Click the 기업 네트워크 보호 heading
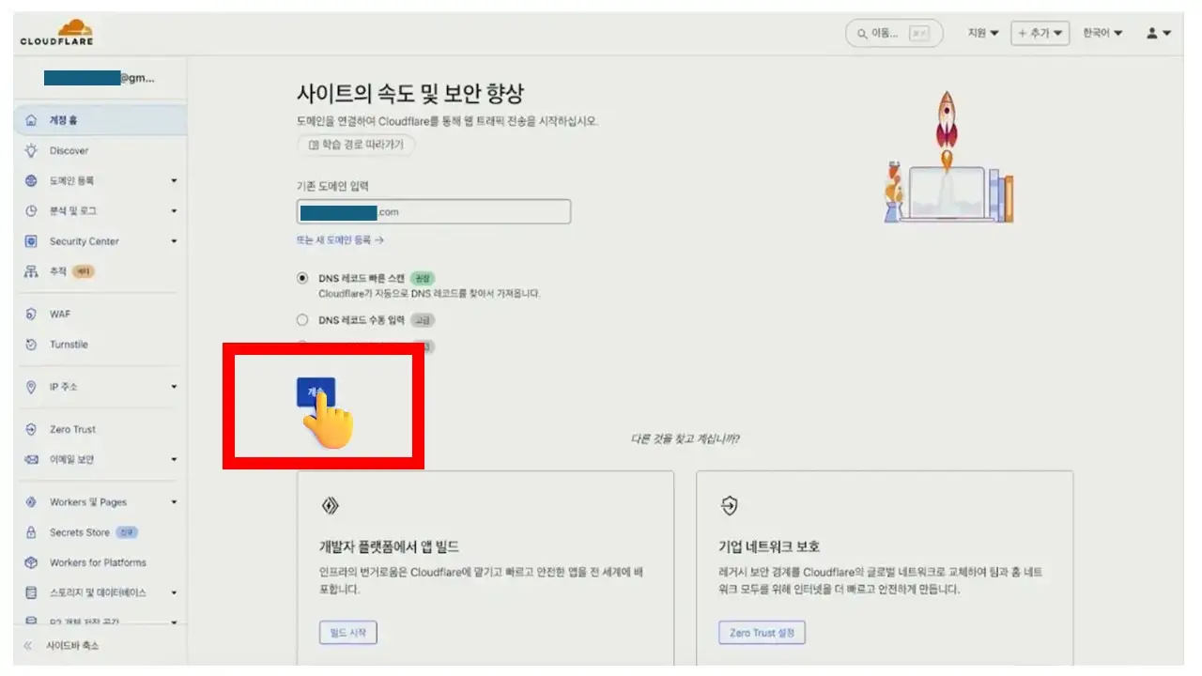 (x=769, y=546)
